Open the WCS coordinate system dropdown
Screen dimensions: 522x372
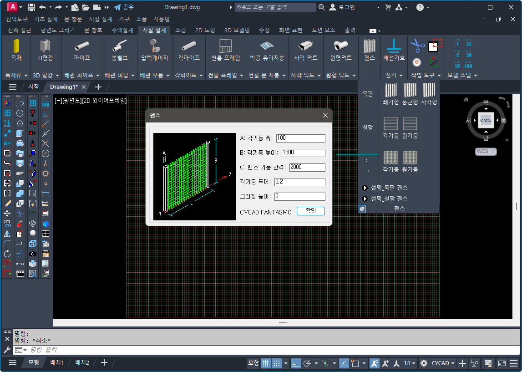pos(486,151)
